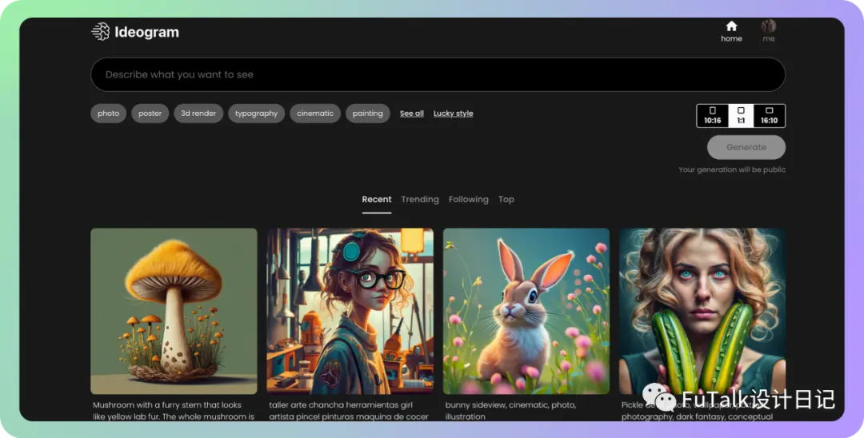Screen dimensions: 864x438
Task: Click the Generate button
Action: click(746, 147)
